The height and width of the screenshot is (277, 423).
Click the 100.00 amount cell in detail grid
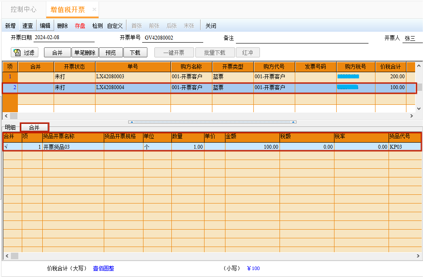[x=252, y=147]
